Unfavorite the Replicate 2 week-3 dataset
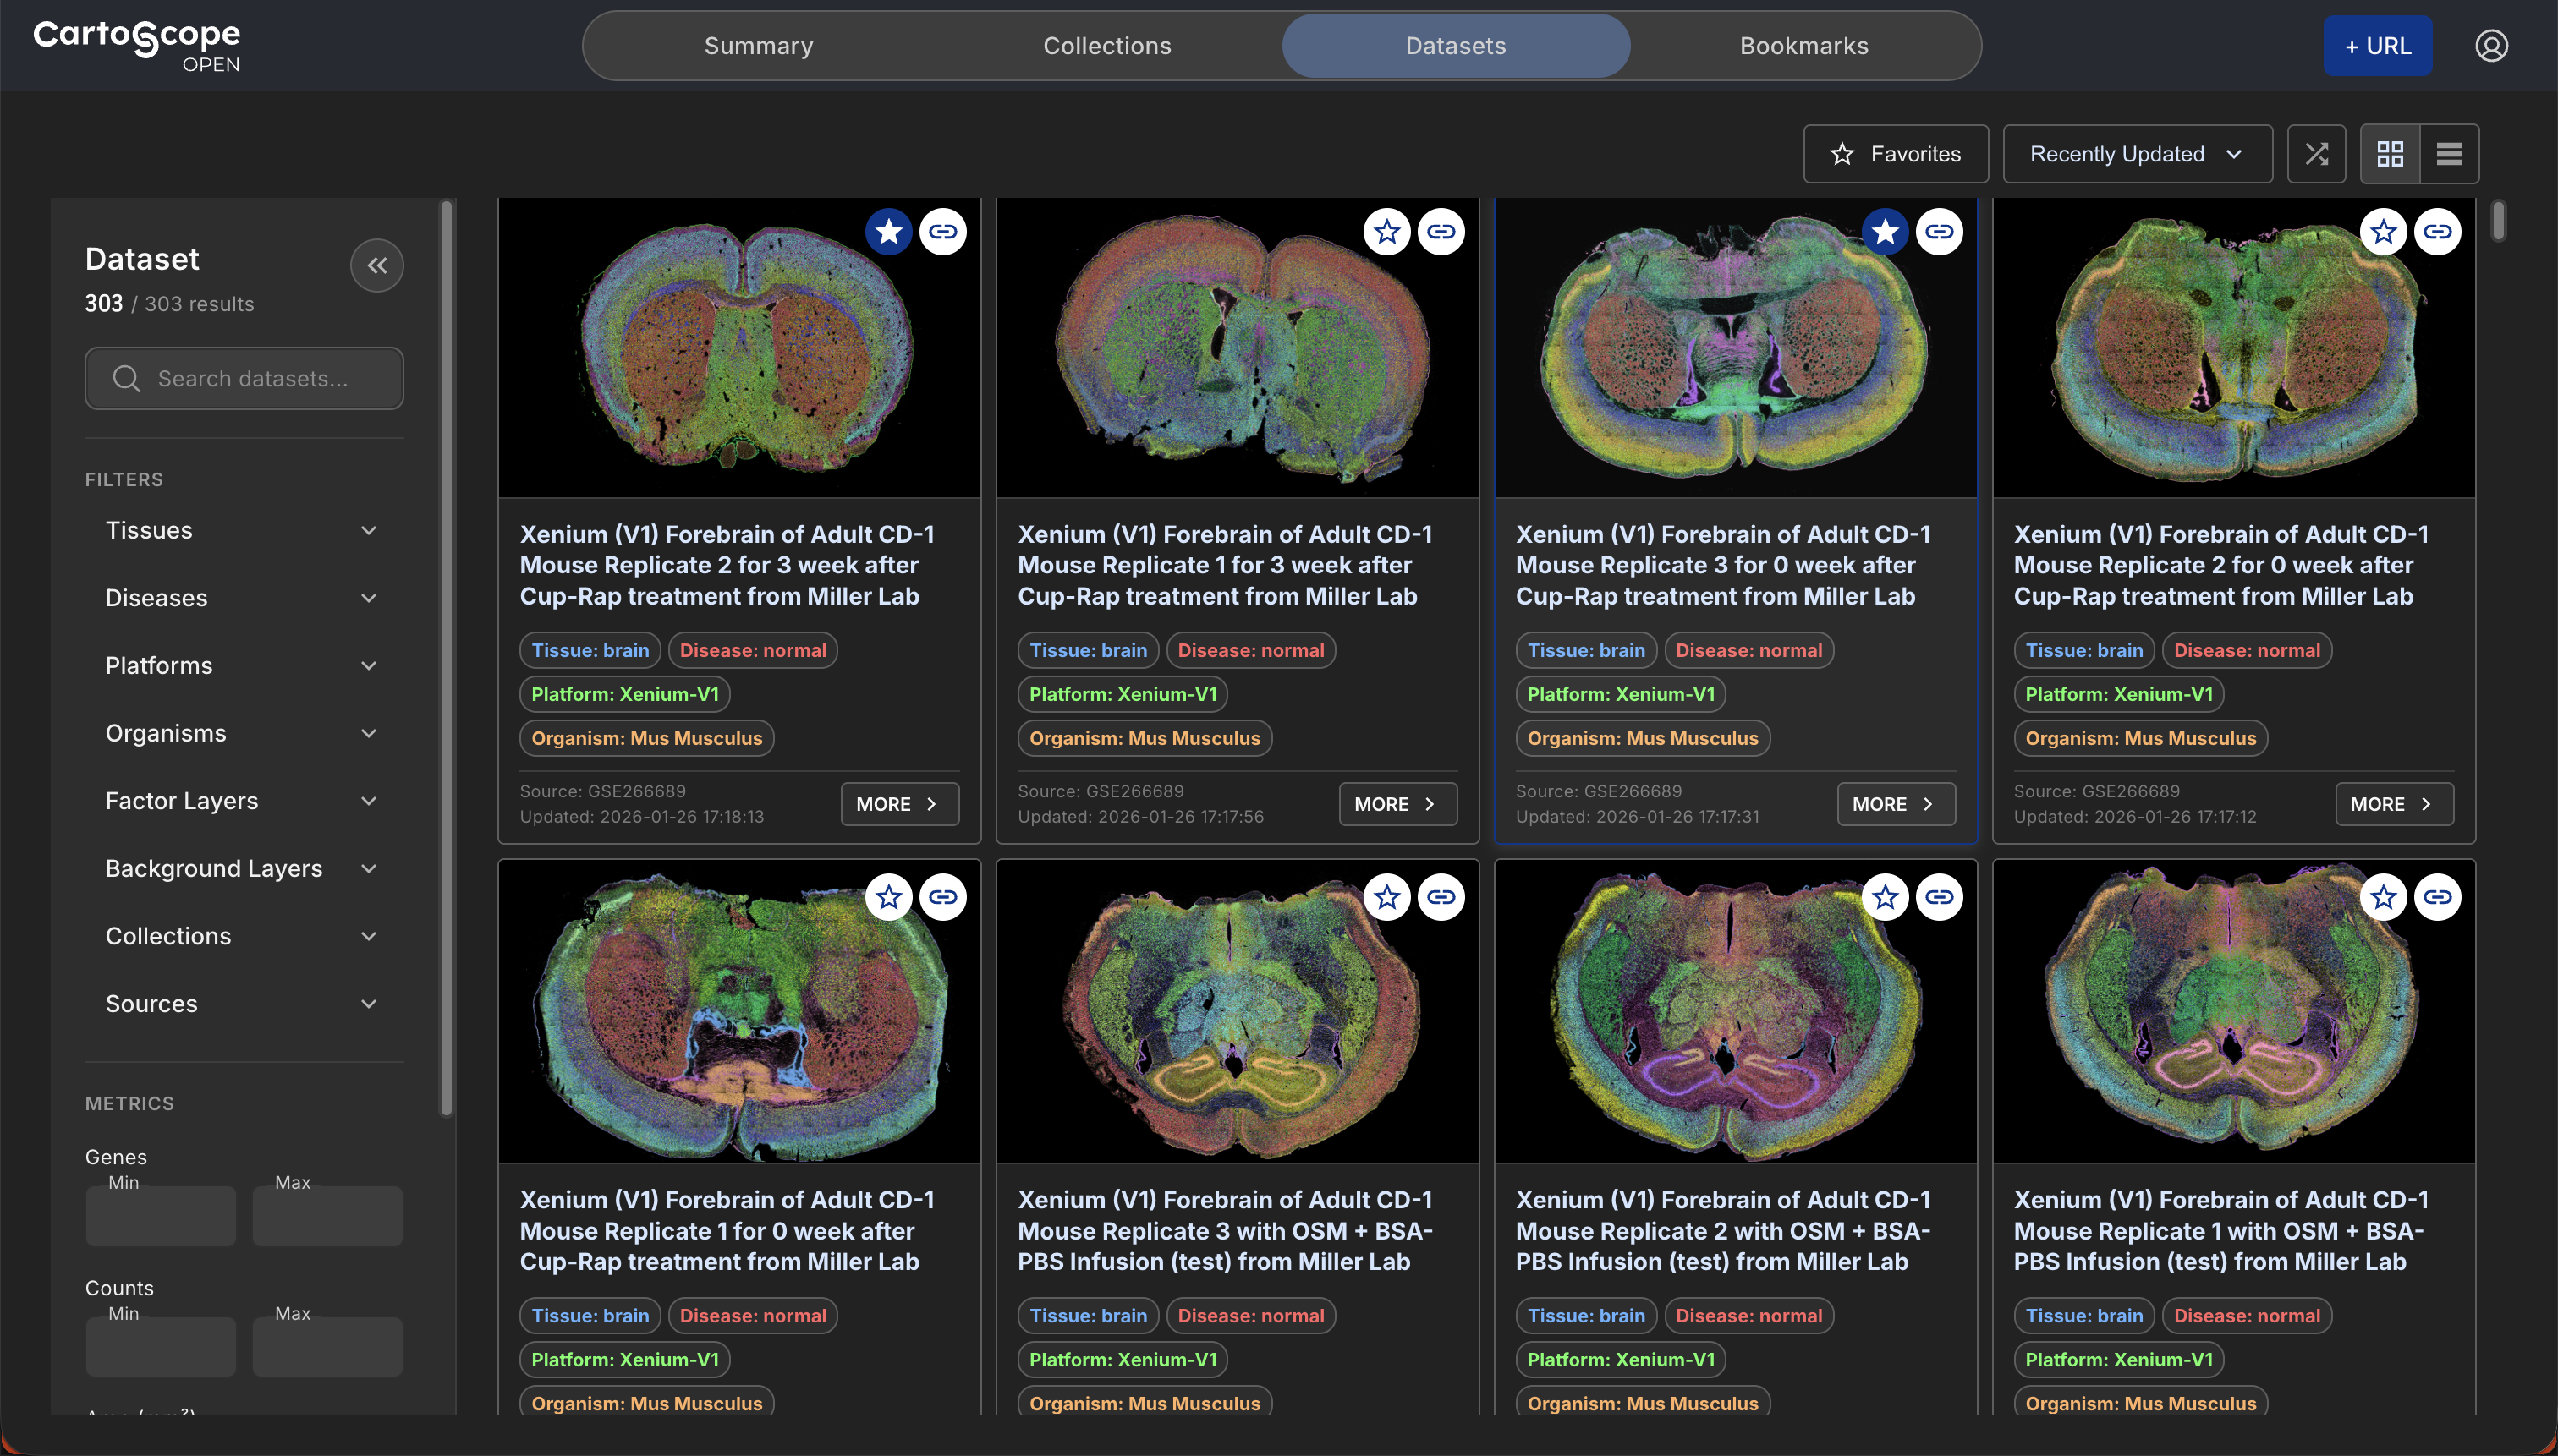 pos(888,231)
